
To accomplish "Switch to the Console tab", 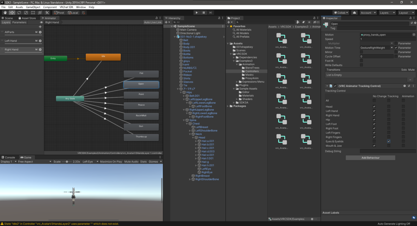I will click(8, 158).
